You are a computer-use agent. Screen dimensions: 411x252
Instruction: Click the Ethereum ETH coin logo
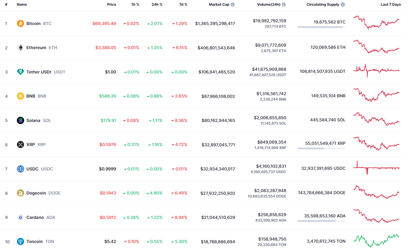[20, 48]
